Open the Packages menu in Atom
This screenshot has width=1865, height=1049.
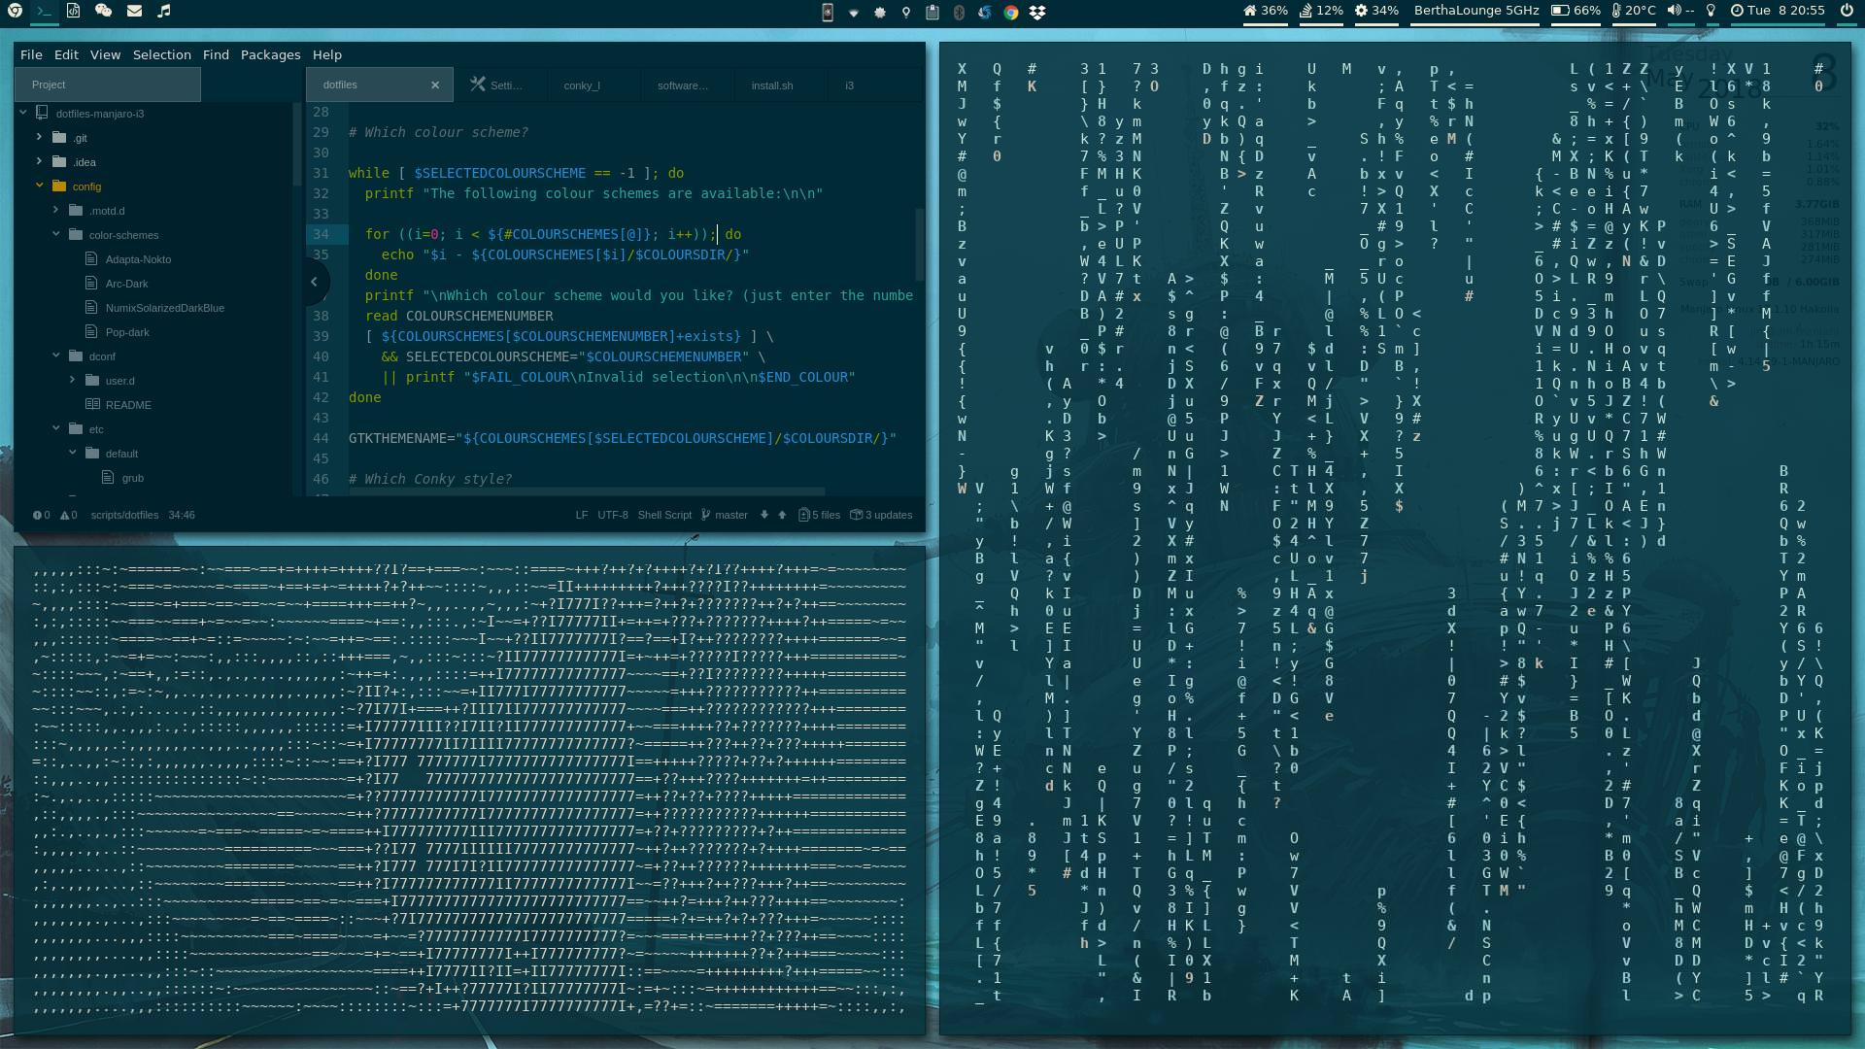coord(270,54)
